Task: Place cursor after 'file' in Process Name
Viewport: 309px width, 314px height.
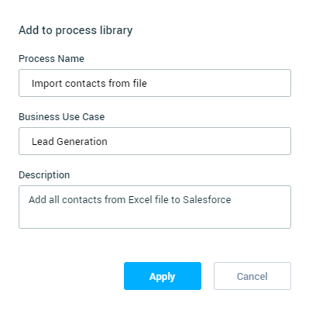Action: [147, 84]
